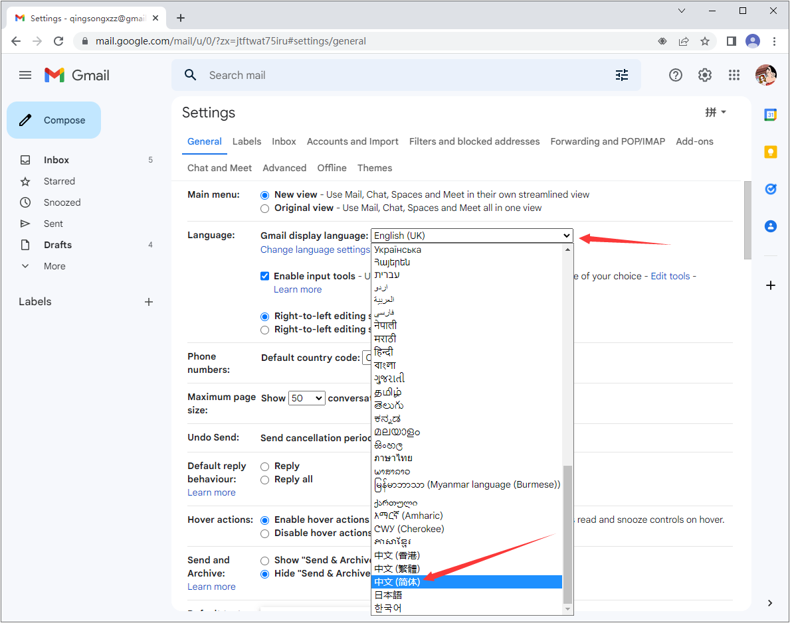Open Chrome three-dot menu

point(774,41)
